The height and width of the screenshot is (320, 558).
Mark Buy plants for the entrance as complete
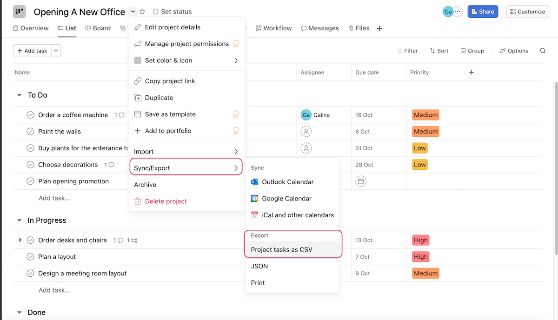tap(30, 148)
